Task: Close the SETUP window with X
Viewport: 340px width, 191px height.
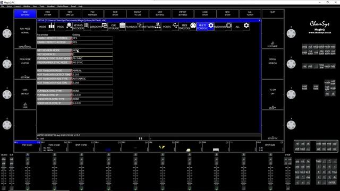Action: coord(260,20)
